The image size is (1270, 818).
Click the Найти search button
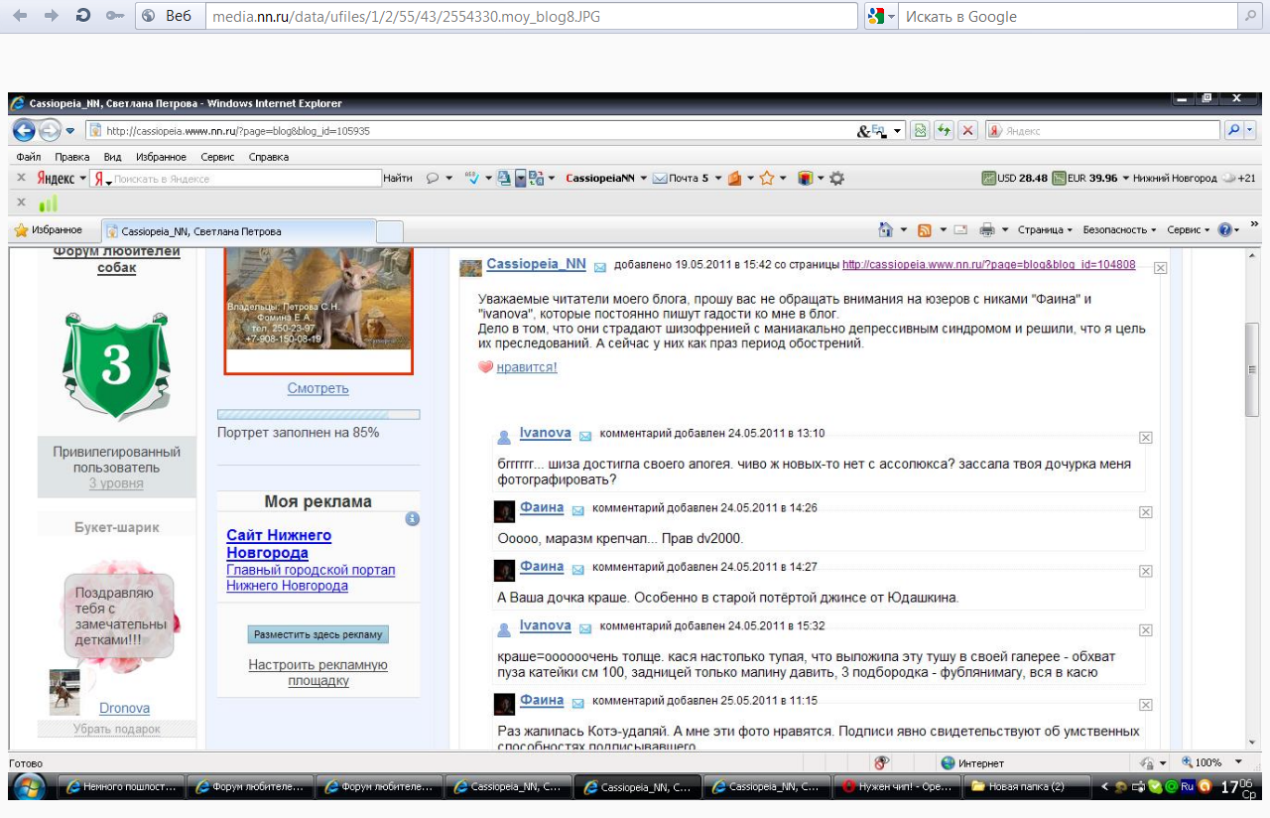coord(397,179)
